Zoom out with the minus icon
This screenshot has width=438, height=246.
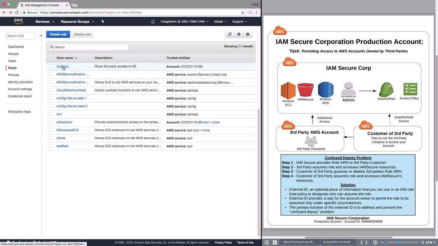point(383,242)
